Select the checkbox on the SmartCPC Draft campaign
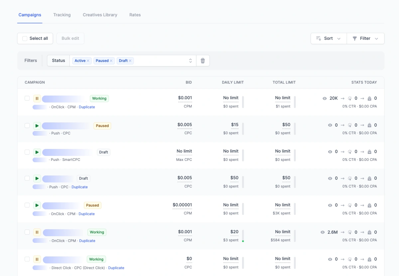This screenshot has width=399, height=276. (x=27, y=152)
